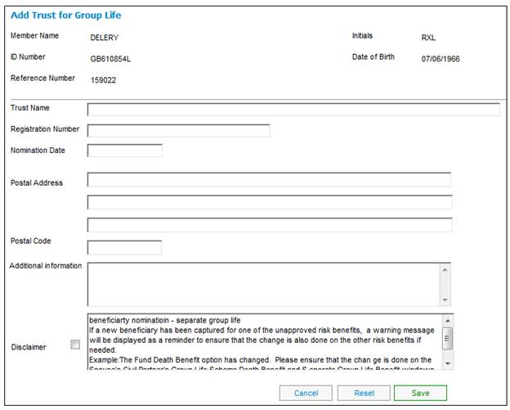
Task: Select the first Postal Address line field
Action: (270, 180)
